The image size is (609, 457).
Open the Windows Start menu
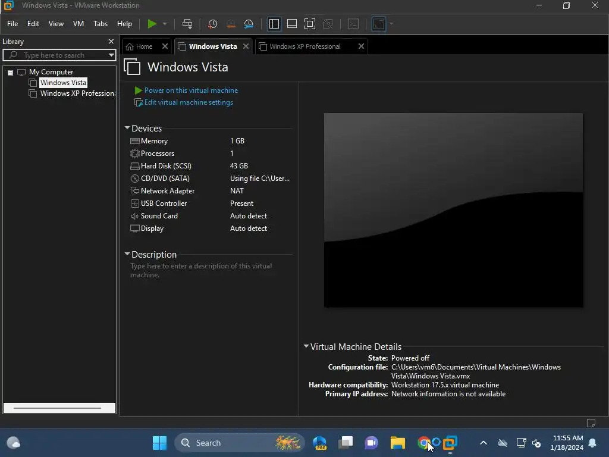[x=159, y=443]
